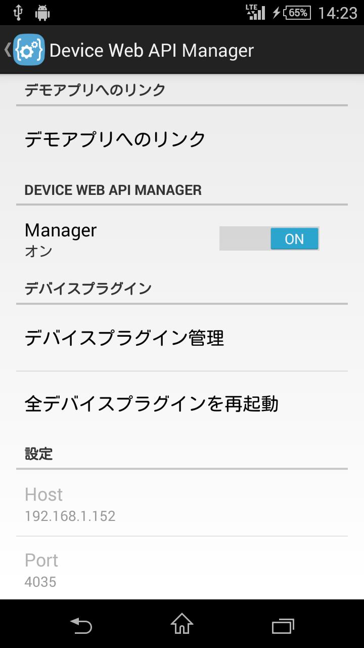Tap the battery 65% indicator
Viewport: 364px width, 648px height.
click(x=297, y=13)
